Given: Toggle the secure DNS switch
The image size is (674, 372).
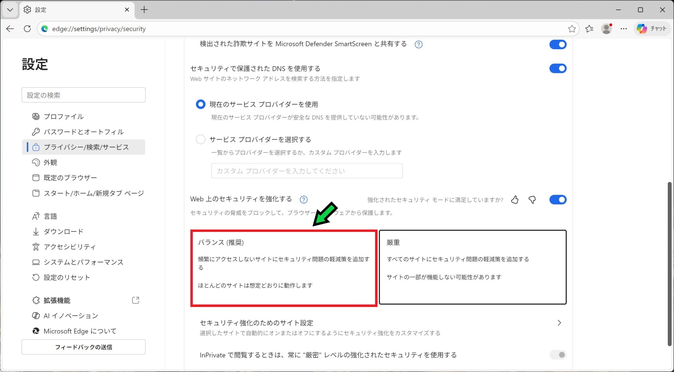Looking at the screenshot, I should coord(557,68).
